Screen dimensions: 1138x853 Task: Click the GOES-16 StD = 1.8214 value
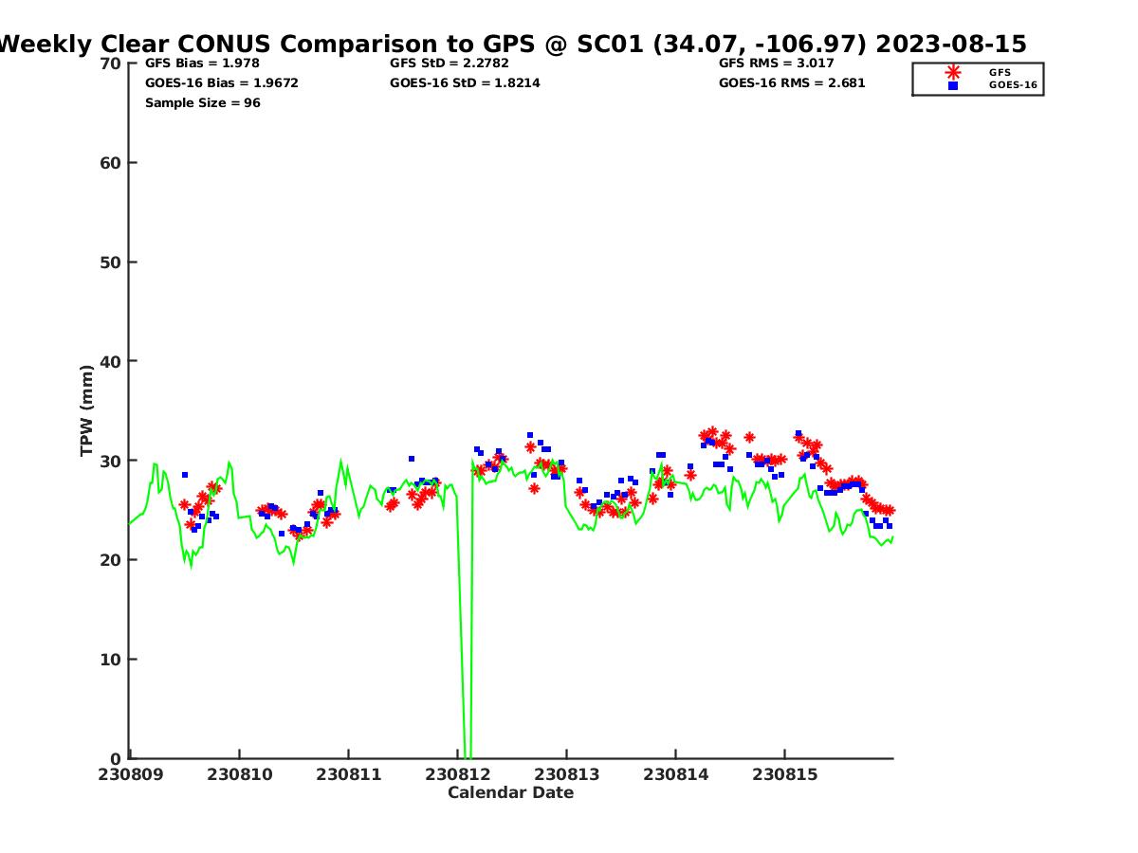pyautogui.click(x=465, y=83)
